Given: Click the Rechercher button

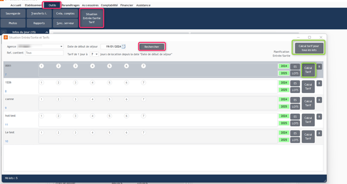Looking at the screenshot, I should 152,47.
